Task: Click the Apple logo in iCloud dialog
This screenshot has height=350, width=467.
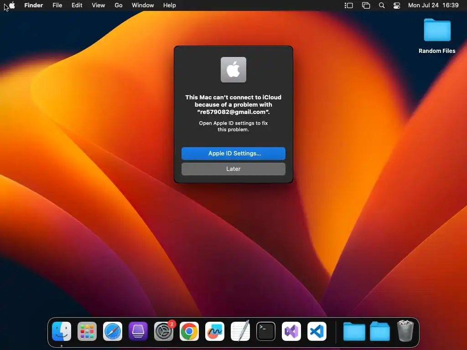Action: [x=233, y=70]
